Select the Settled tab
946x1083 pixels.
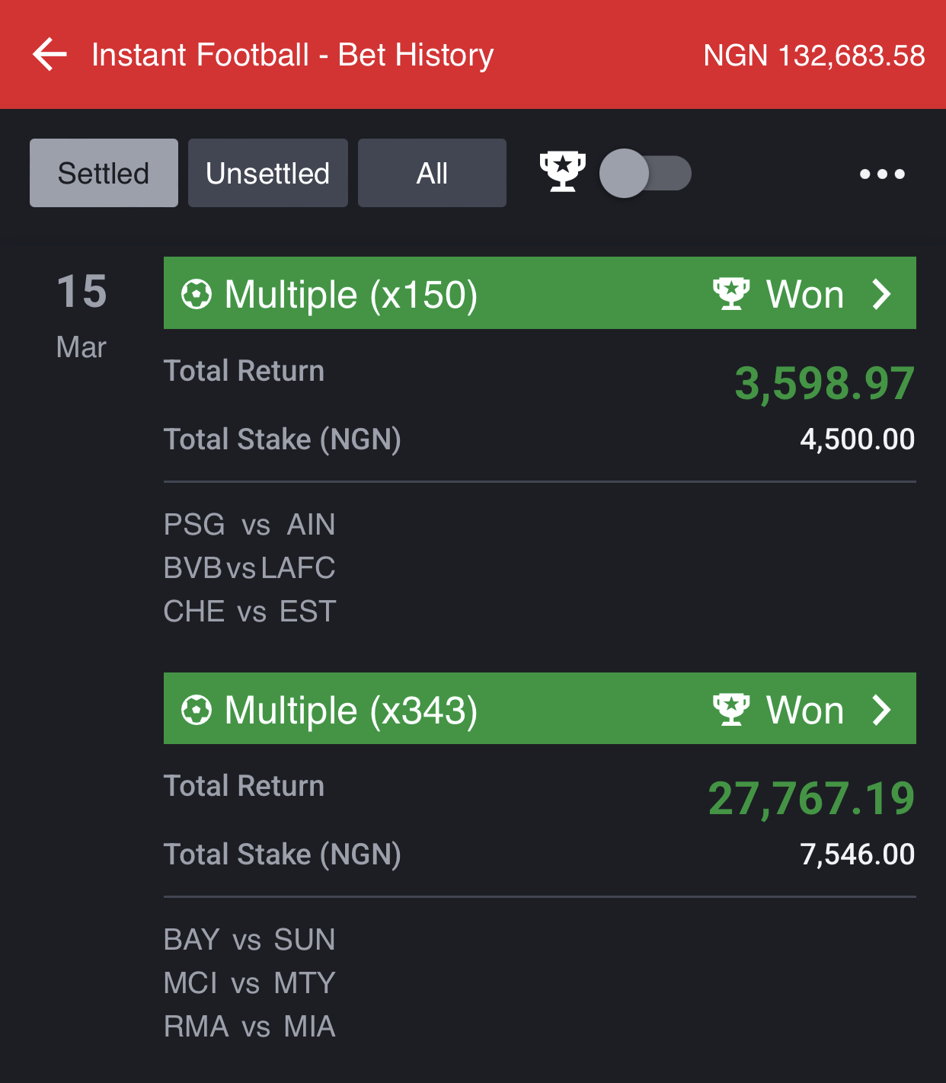click(x=104, y=173)
